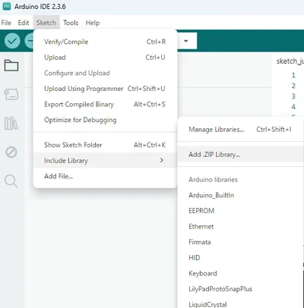Include the Keyboard library
This screenshot has width=304, height=308.
(241, 273)
